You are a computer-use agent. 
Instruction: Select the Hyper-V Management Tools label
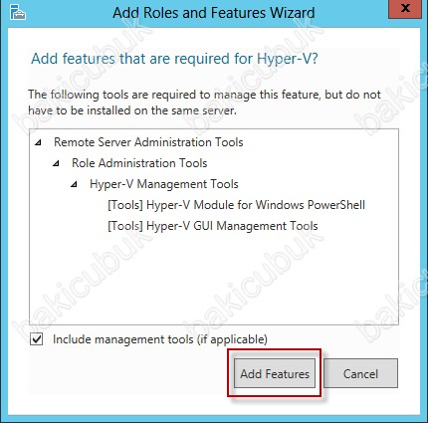tap(164, 184)
